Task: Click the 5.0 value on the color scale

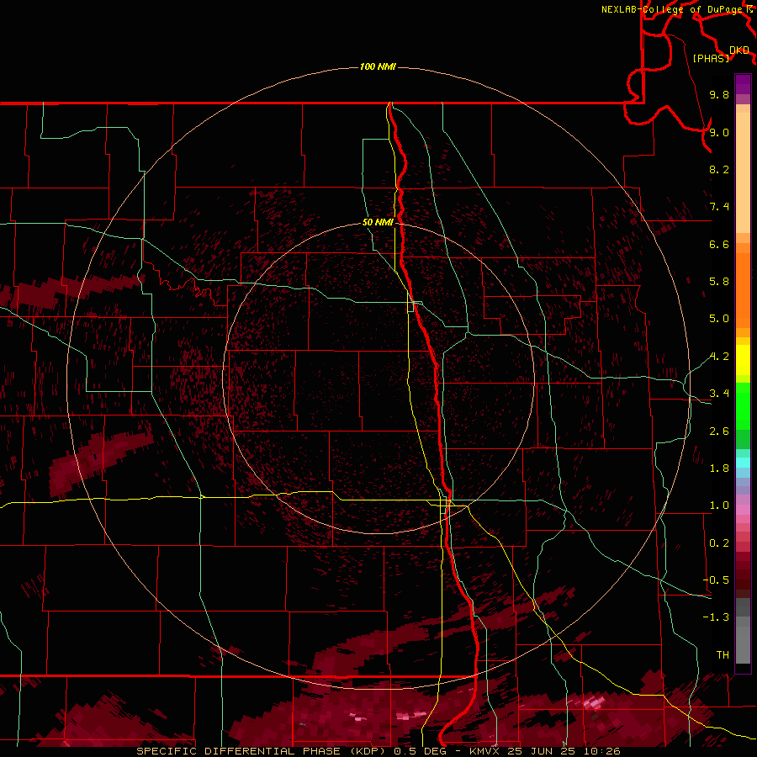Action: point(719,319)
